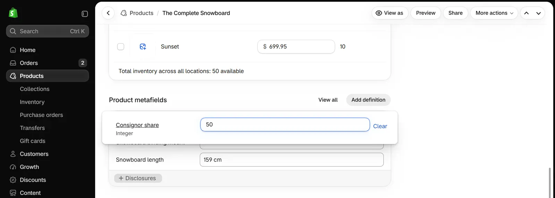Click the Total inventory across all locations text
This screenshot has height=198, width=555.
point(181,71)
